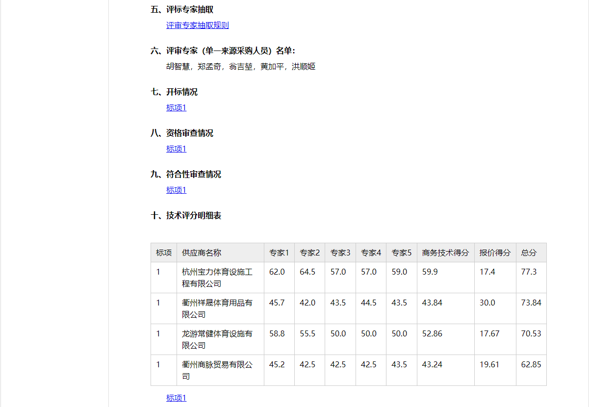Open 标项1 link under 资格审查情况
The width and height of the screenshot is (589, 407).
point(176,149)
